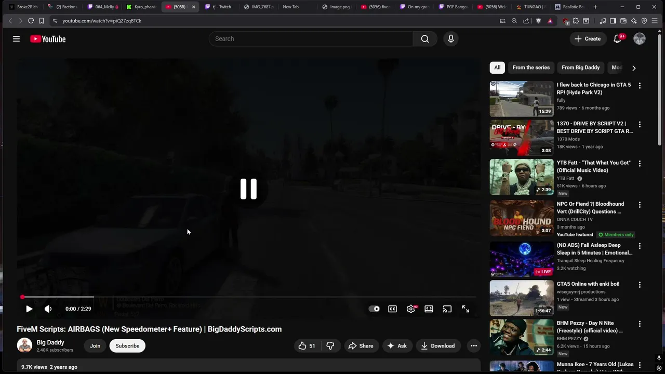The width and height of the screenshot is (665, 374).
Task: Close the active YouTube tab
Action: [193, 7]
